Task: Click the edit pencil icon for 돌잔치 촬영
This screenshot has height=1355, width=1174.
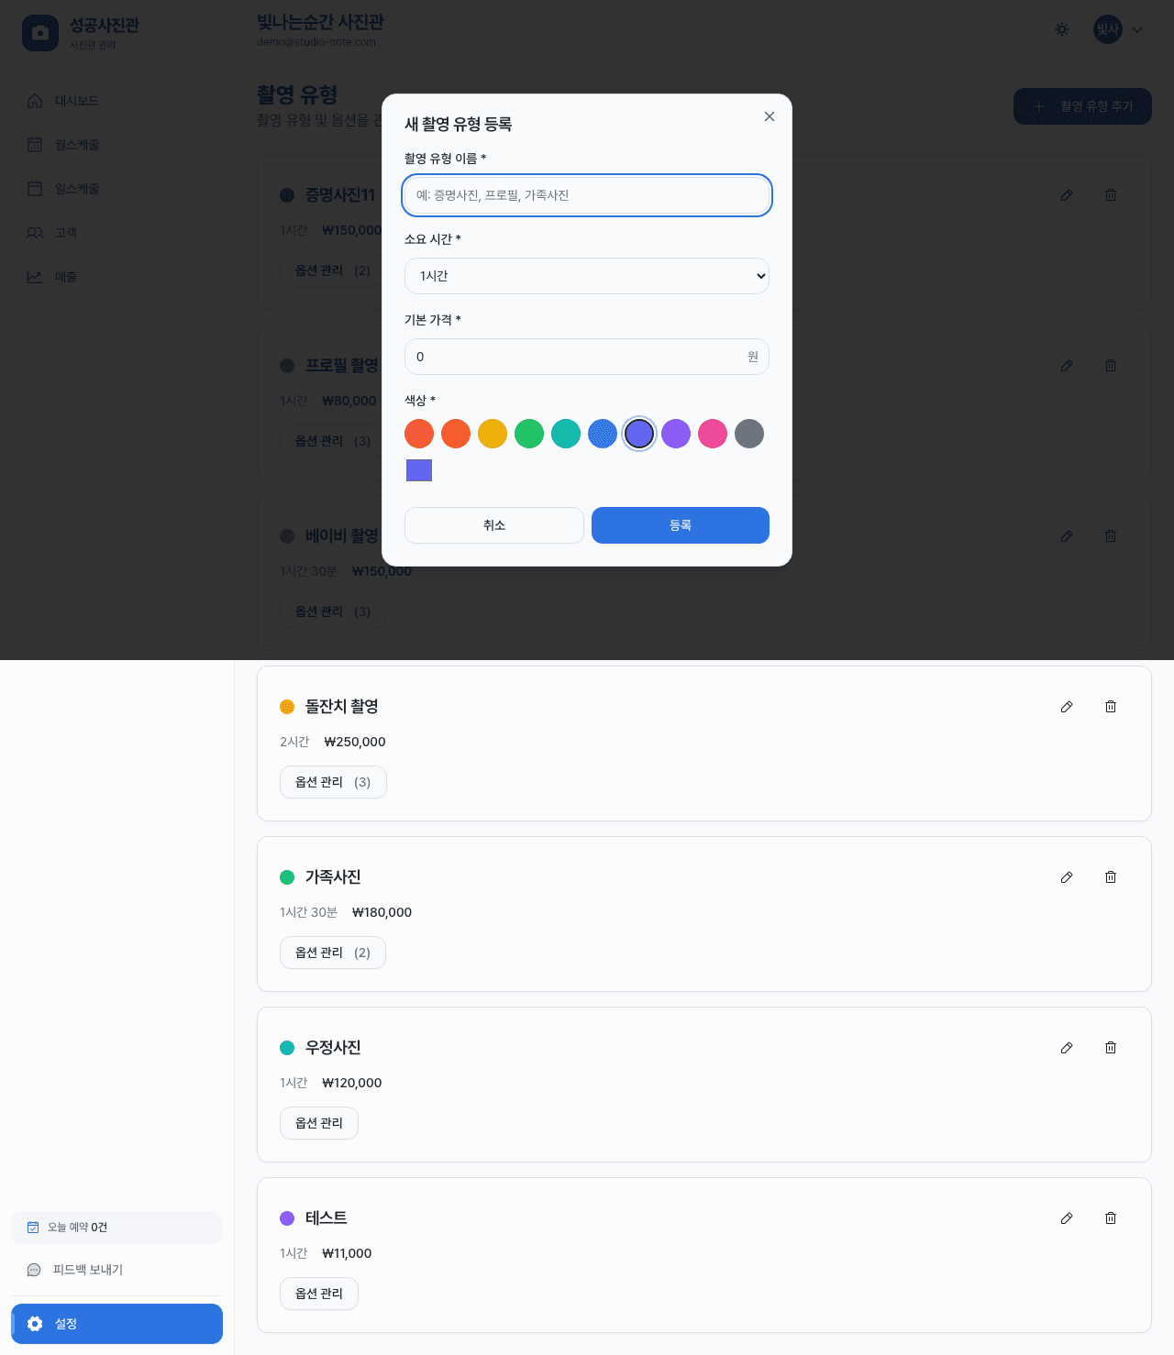Action: point(1067,707)
